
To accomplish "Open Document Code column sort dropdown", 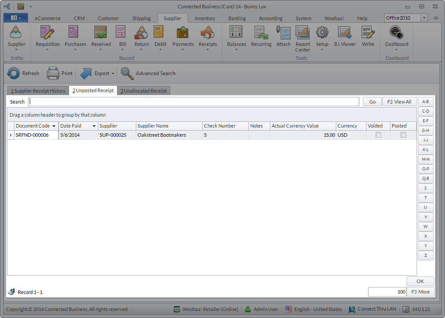I will click(x=54, y=126).
